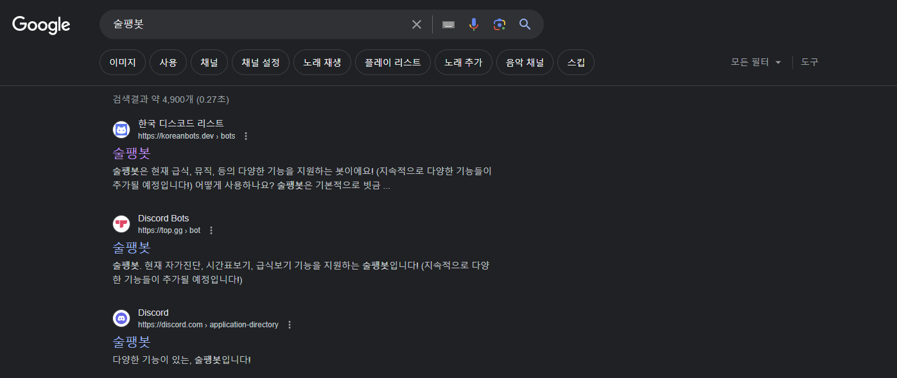Select the 플레이 리스트 filter chip

pyautogui.click(x=393, y=62)
